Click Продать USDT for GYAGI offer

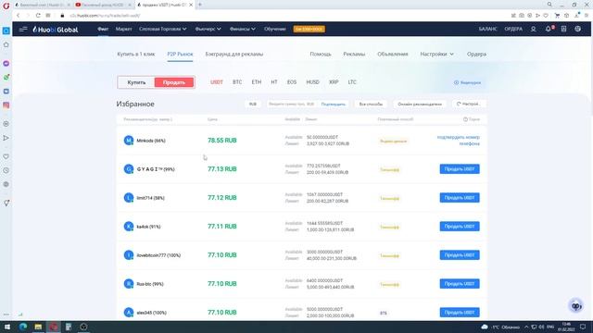pos(460,169)
